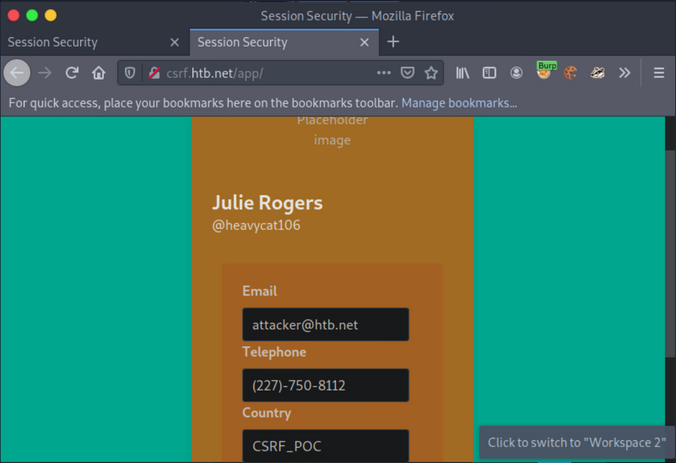Save page to Pocket
The width and height of the screenshot is (676, 463).
click(407, 73)
